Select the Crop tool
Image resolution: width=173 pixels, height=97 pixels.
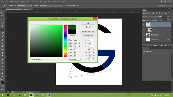(x=2, y=26)
